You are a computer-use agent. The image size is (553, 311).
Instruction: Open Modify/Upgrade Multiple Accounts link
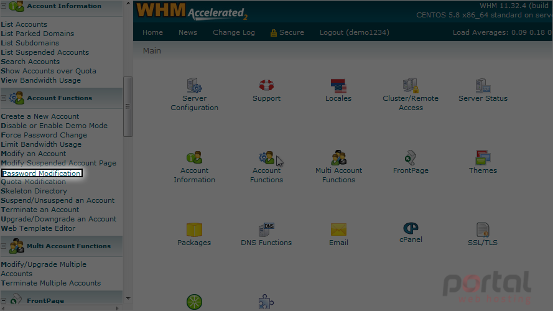[x=44, y=269]
